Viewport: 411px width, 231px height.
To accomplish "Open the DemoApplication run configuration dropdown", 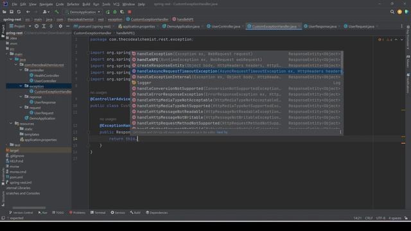I will point(83,12).
